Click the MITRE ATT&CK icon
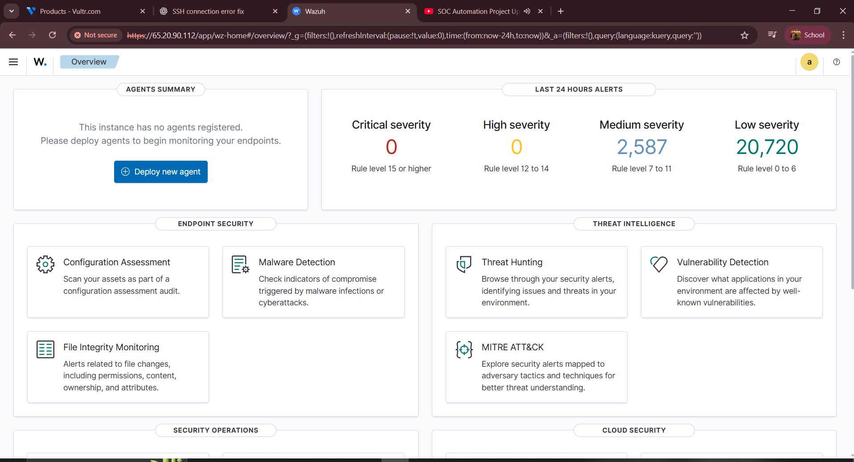Viewport: 854px width, 462px height. point(464,350)
